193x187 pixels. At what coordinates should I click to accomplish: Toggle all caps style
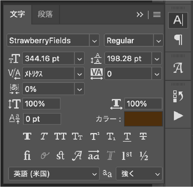click(x=60, y=136)
